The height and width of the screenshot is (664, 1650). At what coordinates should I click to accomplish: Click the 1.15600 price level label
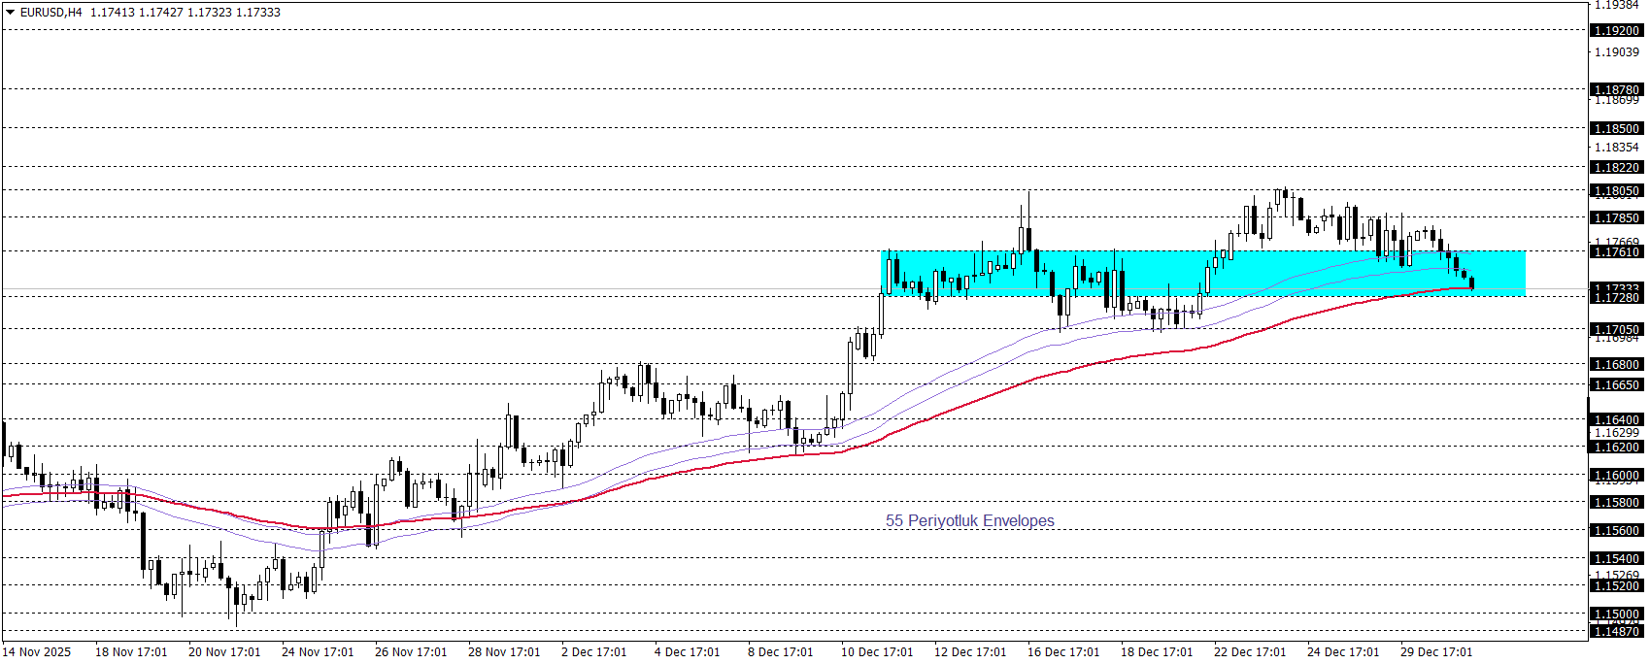[x=1617, y=531]
